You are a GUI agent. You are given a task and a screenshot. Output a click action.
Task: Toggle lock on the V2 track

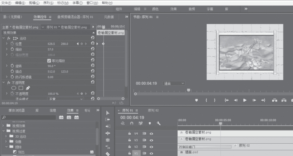click(129, 147)
